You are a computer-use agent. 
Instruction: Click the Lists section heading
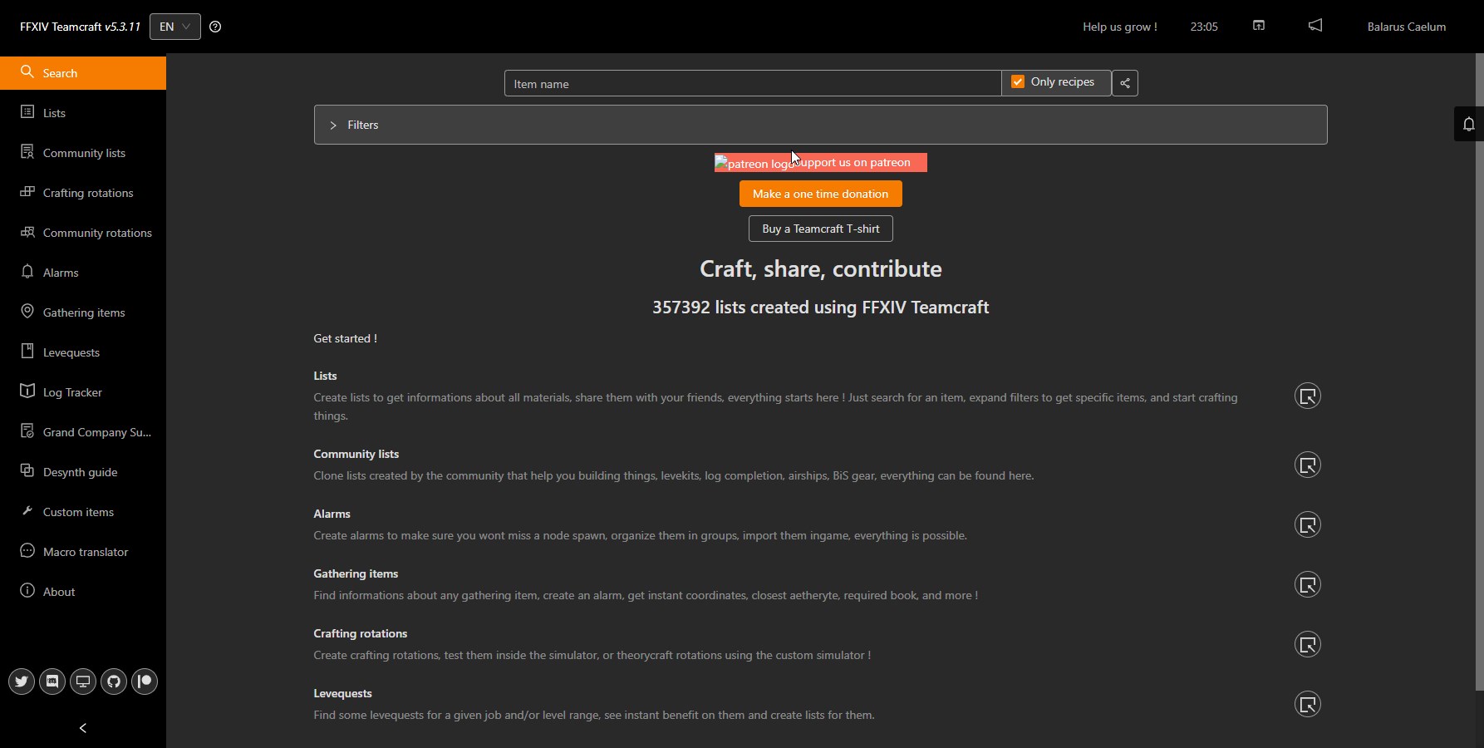click(325, 376)
